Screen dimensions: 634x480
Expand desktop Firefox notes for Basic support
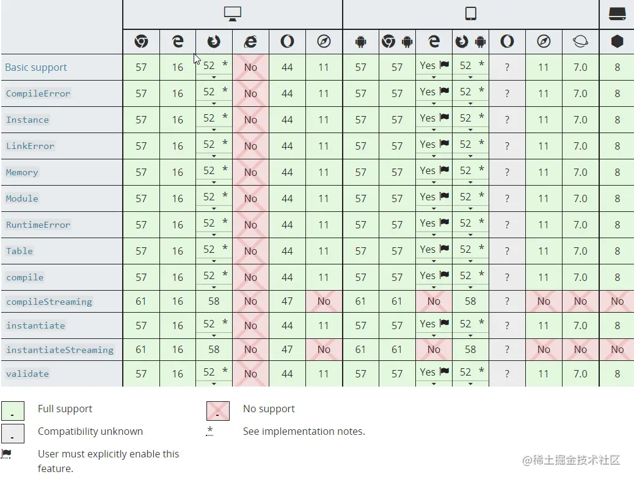214,77
